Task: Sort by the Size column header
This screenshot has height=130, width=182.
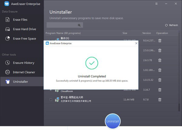Action: (125, 33)
